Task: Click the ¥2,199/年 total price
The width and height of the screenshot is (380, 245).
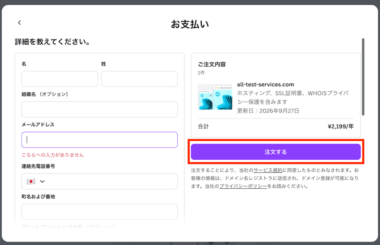Action: point(341,126)
